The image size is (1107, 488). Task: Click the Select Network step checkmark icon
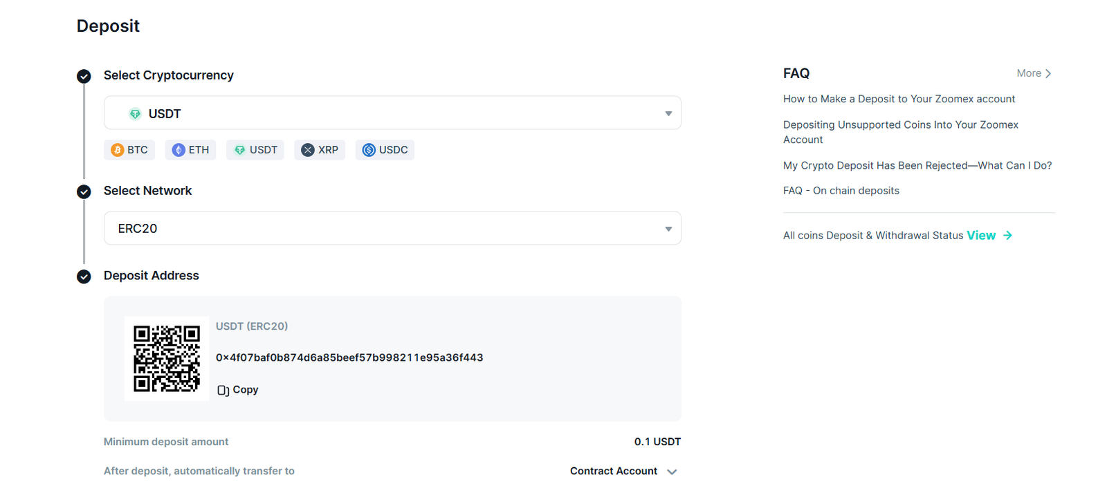click(x=84, y=191)
